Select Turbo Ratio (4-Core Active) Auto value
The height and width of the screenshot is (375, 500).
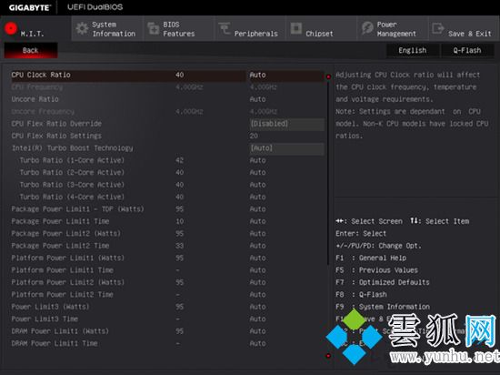(x=257, y=198)
